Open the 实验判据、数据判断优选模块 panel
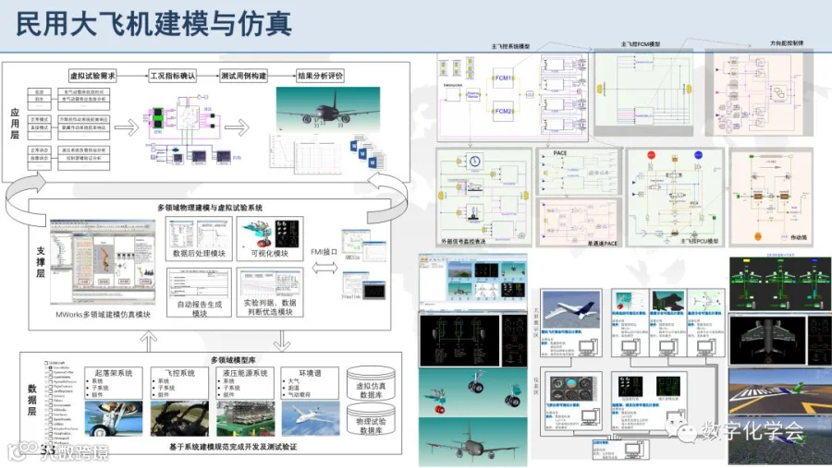This screenshot has height=468, width=832. (x=270, y=293)
